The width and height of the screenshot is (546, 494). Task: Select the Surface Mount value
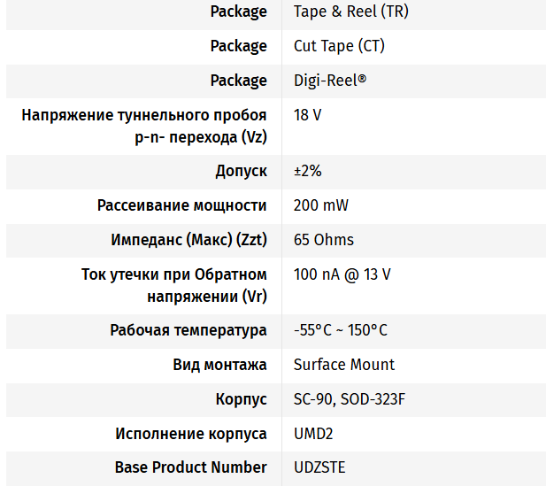343,365
